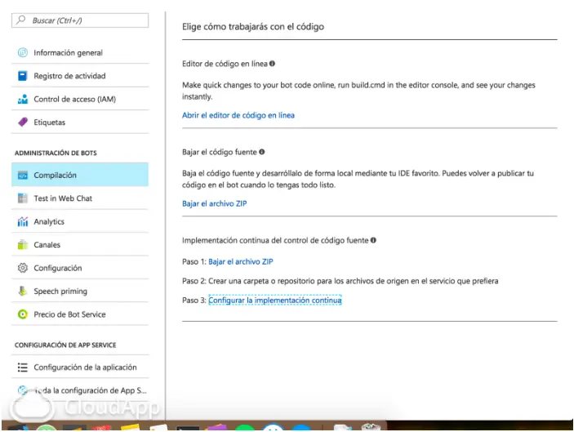Select the Compilación menu label
This screenshot has height=432, width=574.
coord(55,175)
